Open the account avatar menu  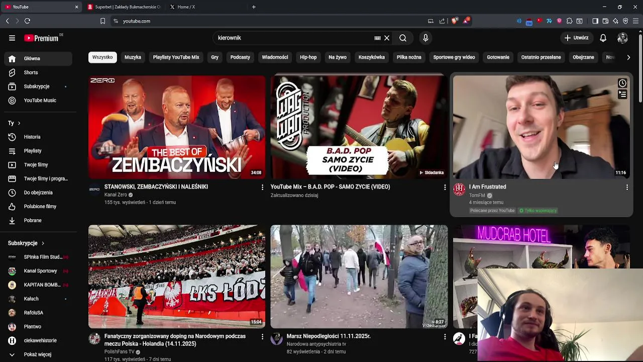coord(622,38)
